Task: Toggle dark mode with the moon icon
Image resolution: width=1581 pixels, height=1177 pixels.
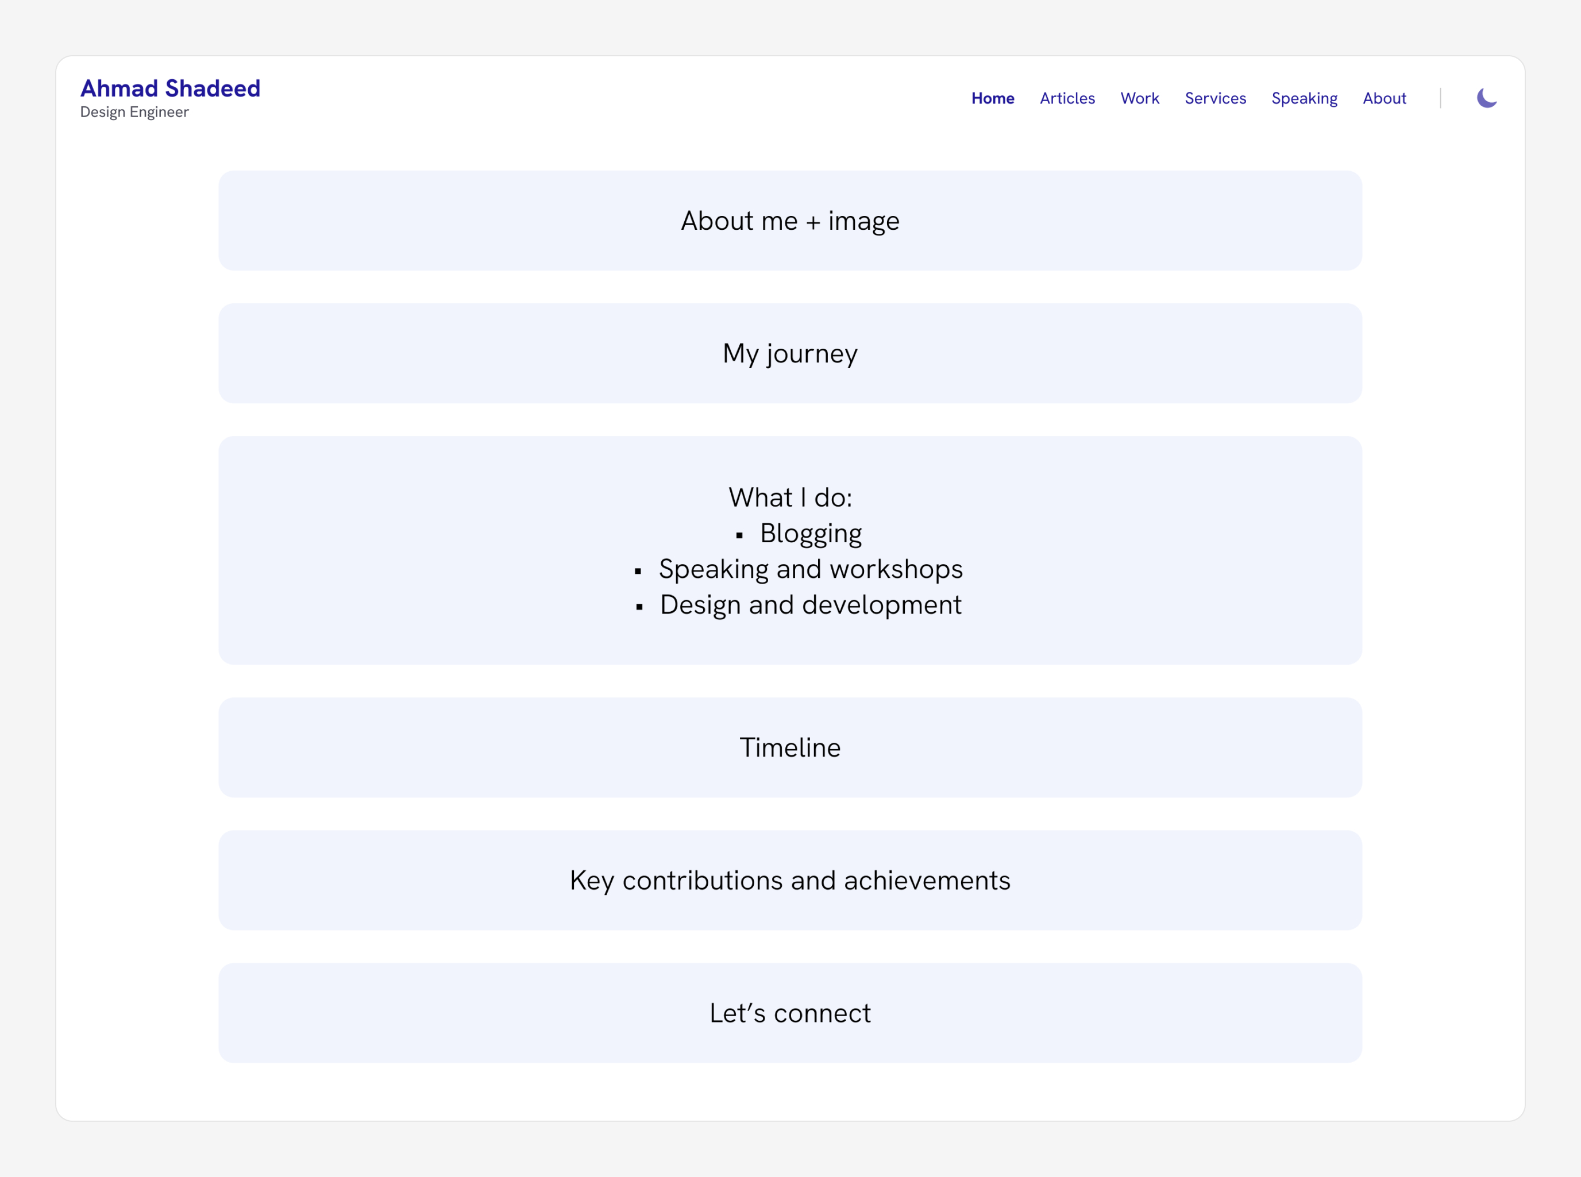Action: click(x=1486, y=98)
